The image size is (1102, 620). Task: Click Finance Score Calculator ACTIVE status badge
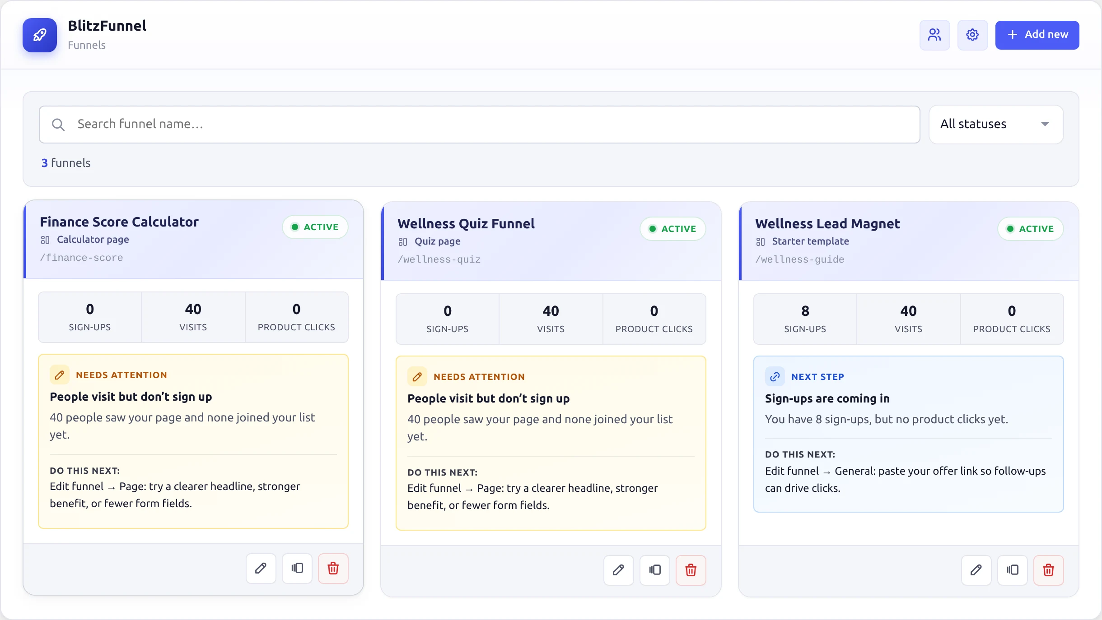click(x=315, y=227)
